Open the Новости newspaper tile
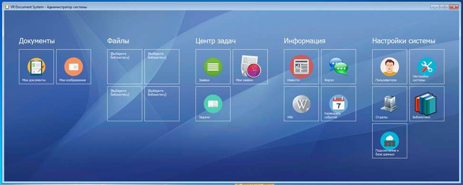Screen dimensions: 463x185 (x=301, y=67)
